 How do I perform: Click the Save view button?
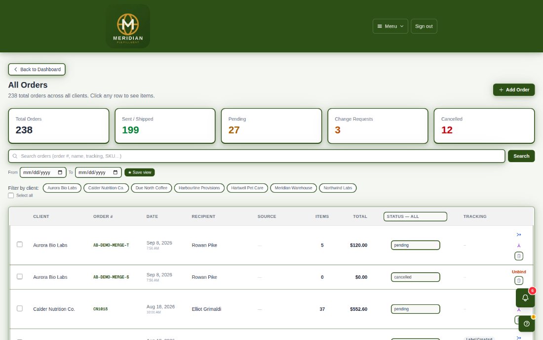click(x=140, y=172)
